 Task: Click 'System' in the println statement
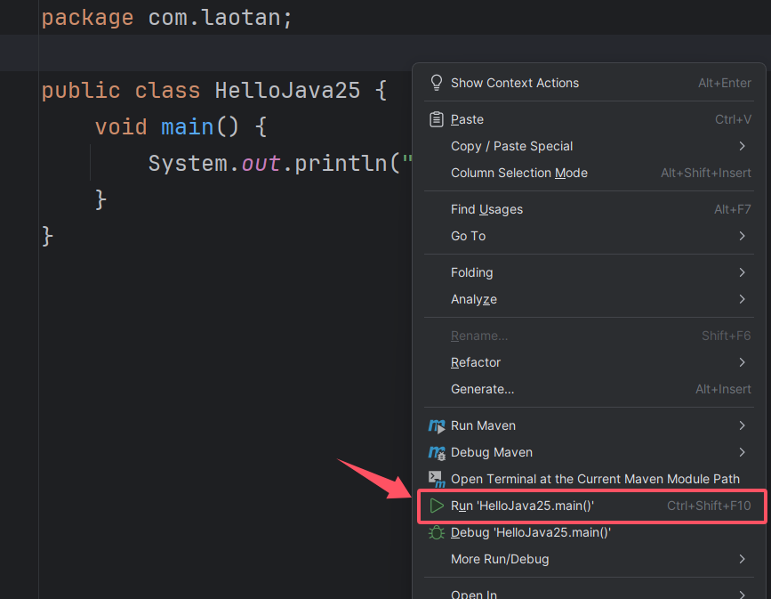189,164
